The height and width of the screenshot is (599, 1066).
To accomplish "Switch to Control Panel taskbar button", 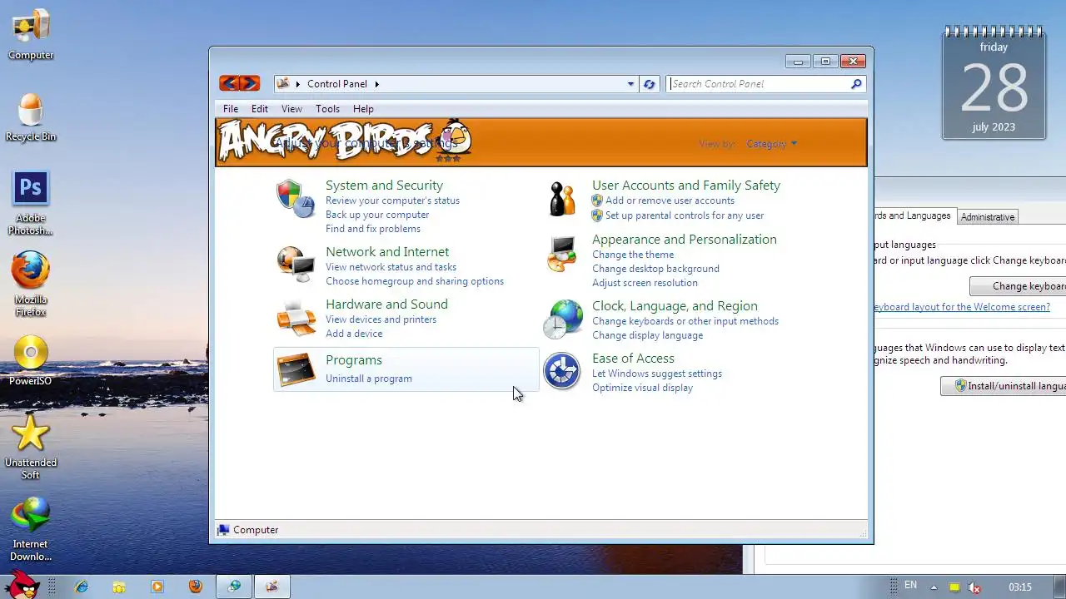I will (272, 587).
